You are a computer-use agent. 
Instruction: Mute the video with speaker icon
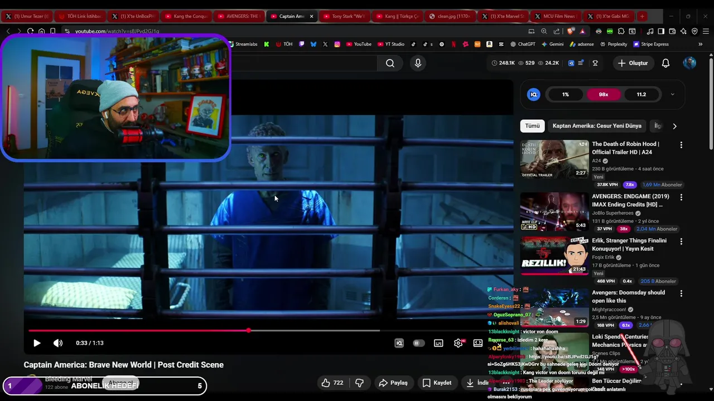point(58,343)
